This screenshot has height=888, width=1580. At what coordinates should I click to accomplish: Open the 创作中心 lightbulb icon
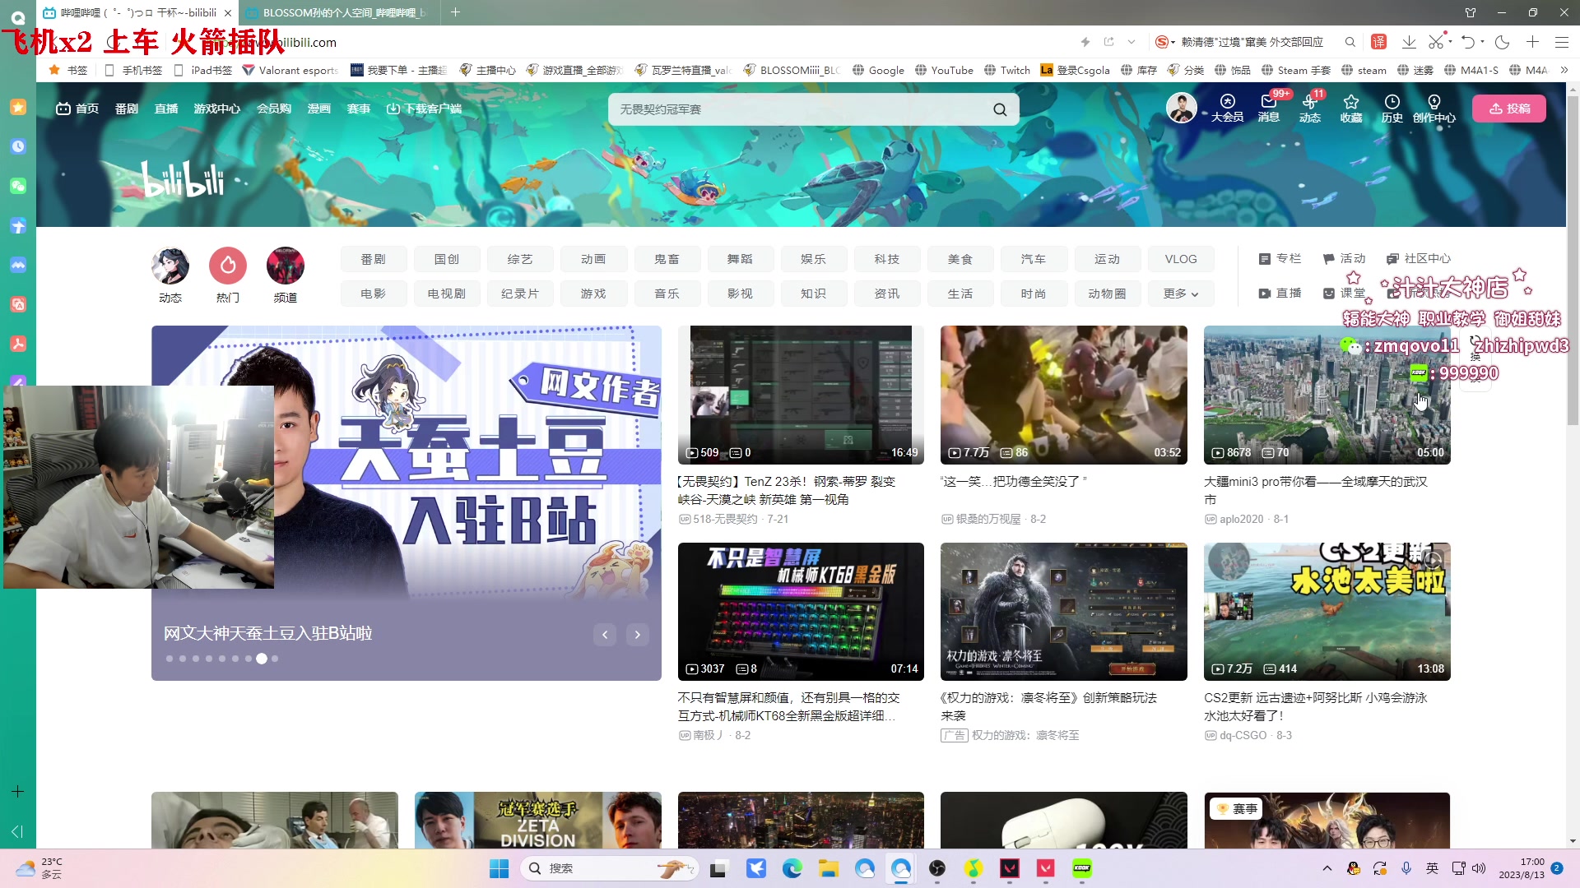pos(1434,108)
